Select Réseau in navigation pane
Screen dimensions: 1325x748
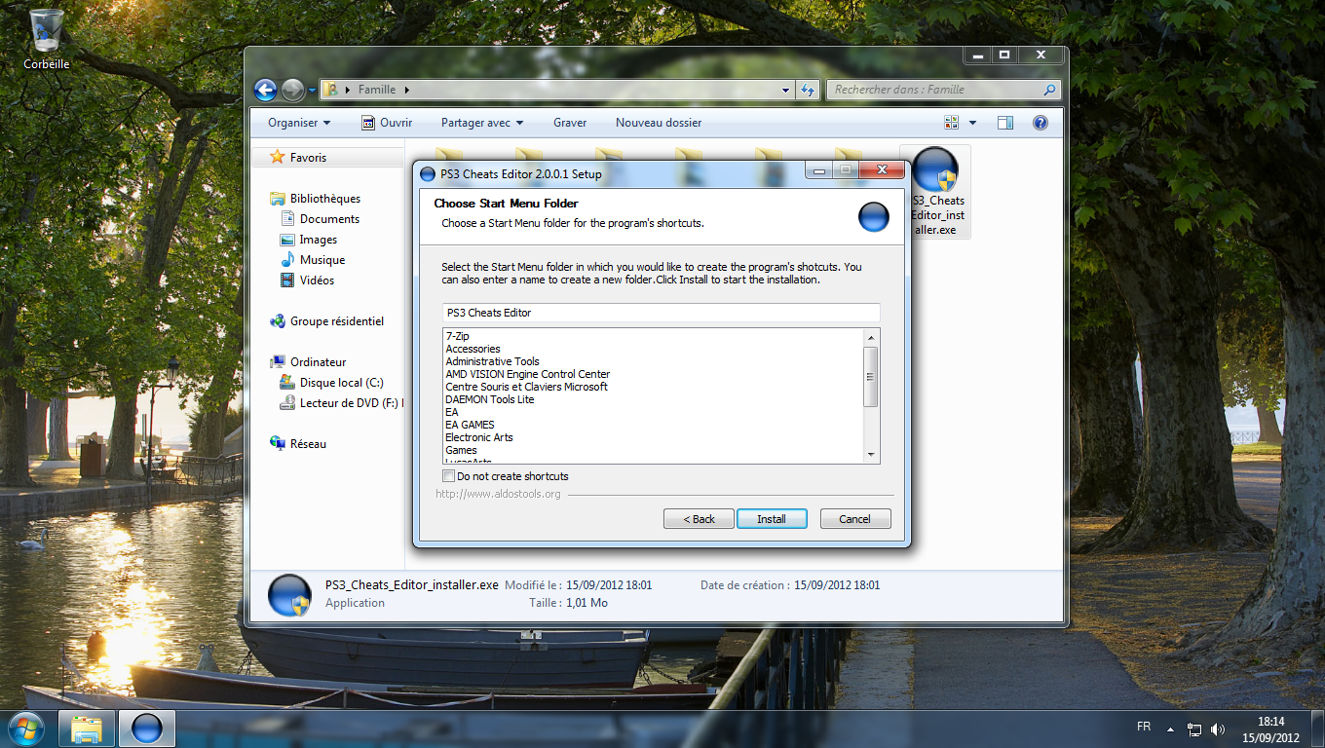pyautogui.click(x=308, y=444)
